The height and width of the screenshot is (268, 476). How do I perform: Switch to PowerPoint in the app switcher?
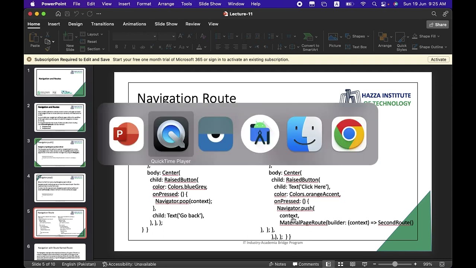tap(126, 134)
